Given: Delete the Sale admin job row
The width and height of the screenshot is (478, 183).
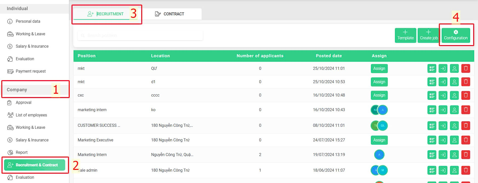Looking at the screenshot, I should tap(466, 170).
